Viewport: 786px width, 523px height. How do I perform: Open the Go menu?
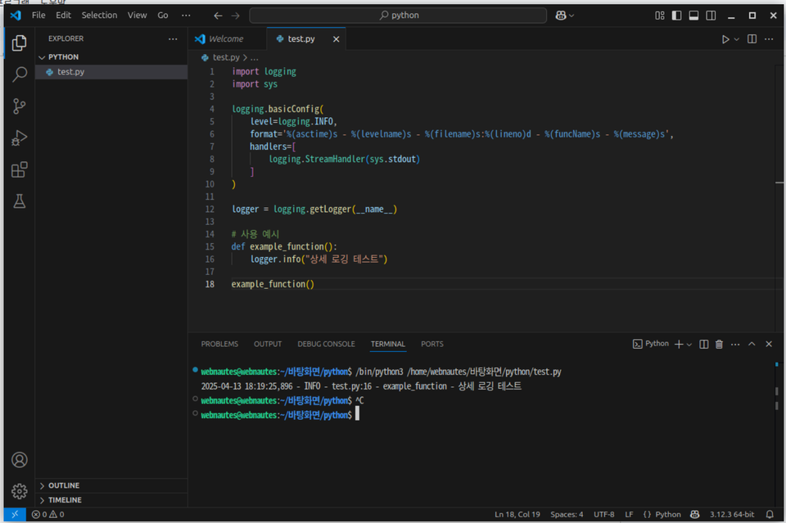tap(163, 15)
